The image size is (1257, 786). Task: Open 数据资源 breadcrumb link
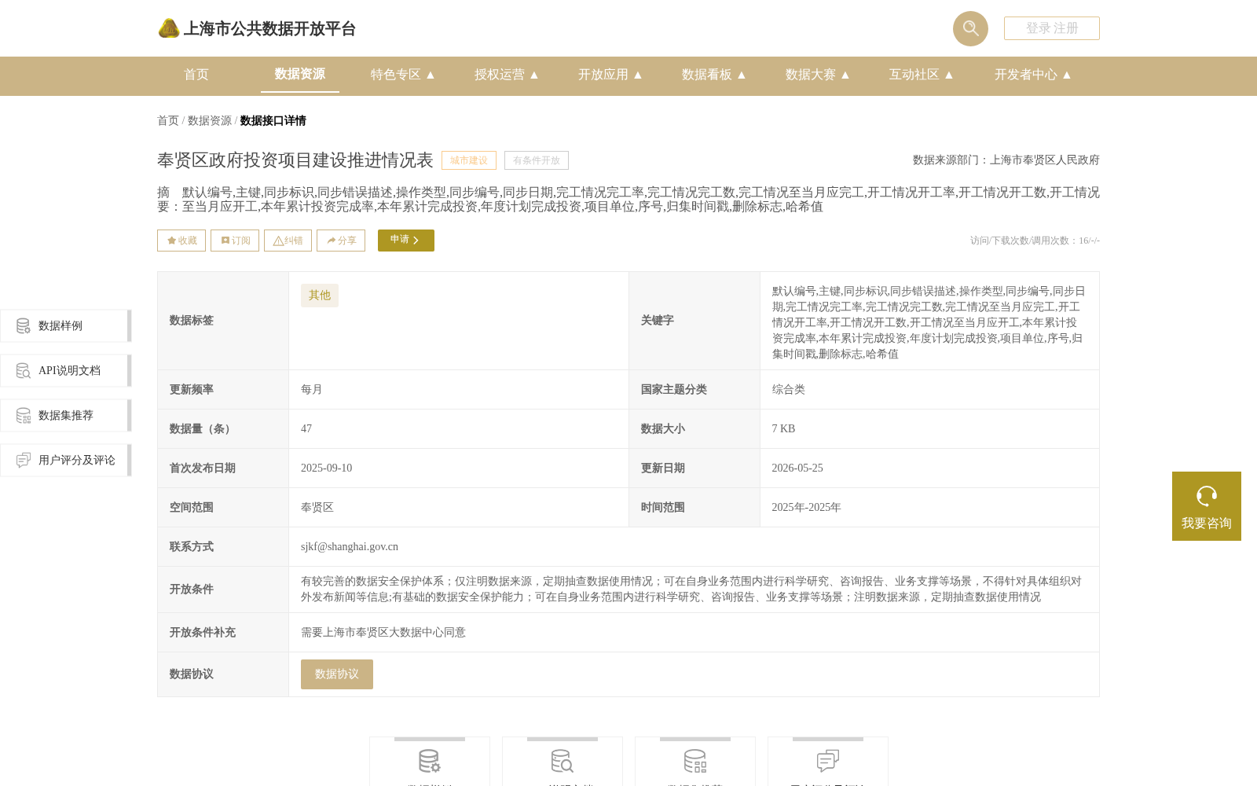tap(210, 120)
